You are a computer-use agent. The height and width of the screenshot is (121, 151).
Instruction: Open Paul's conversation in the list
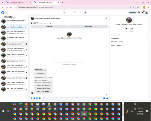pyautogui.click(x=14, y=32)
